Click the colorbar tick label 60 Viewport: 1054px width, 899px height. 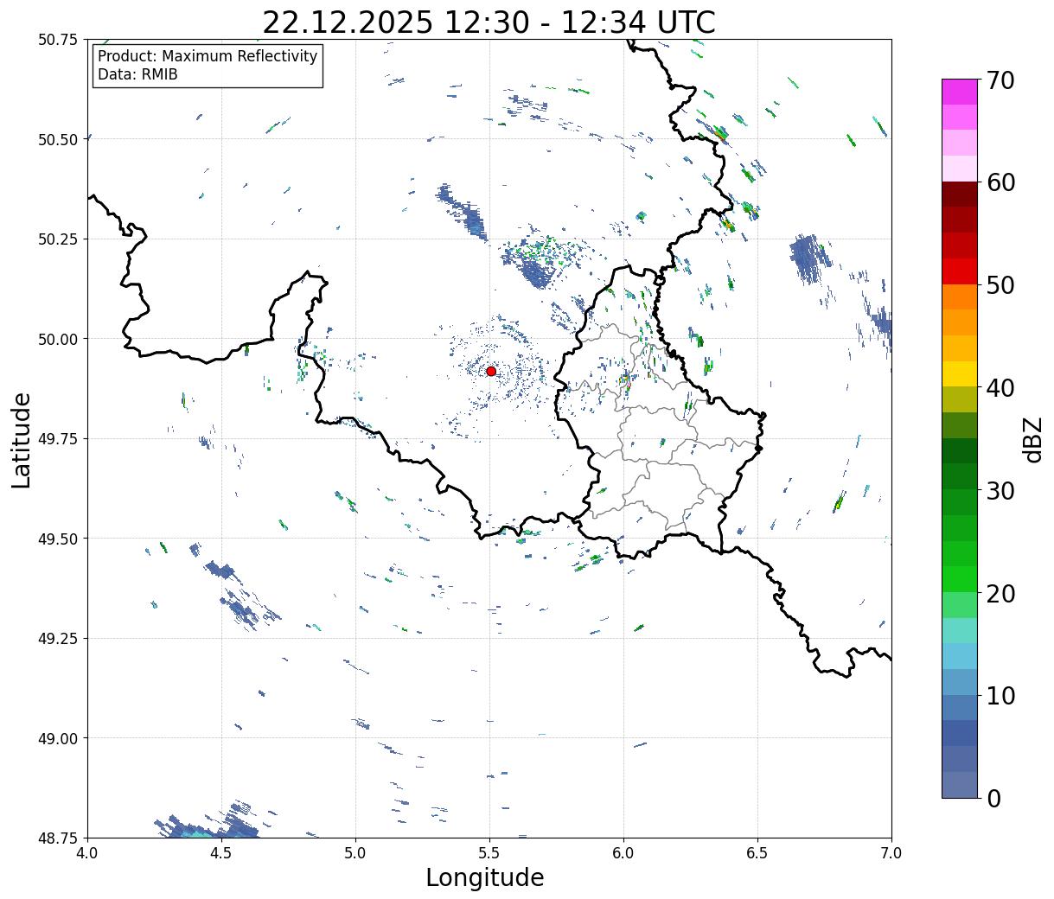pyautogui.click(x=1000, y=182)
